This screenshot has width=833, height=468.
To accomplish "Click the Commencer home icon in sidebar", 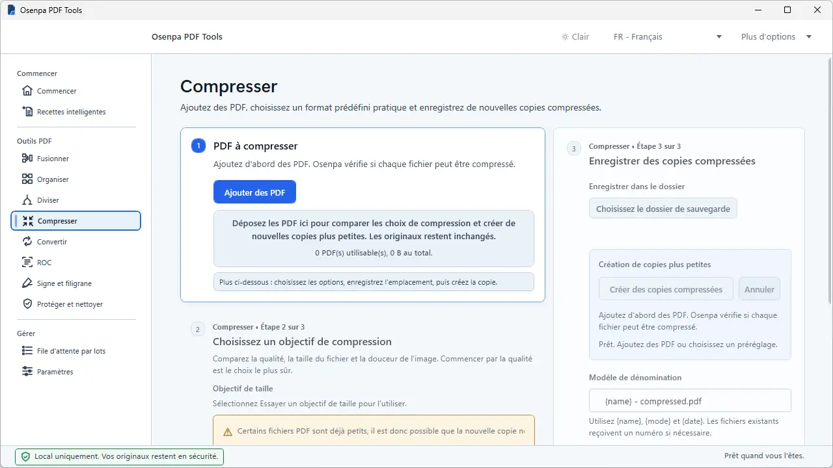I will pyautogui.click(x=27, y=91).
